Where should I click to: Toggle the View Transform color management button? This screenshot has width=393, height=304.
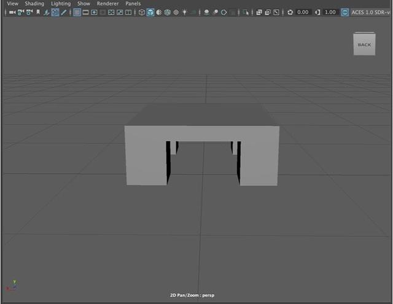(345, 12)
